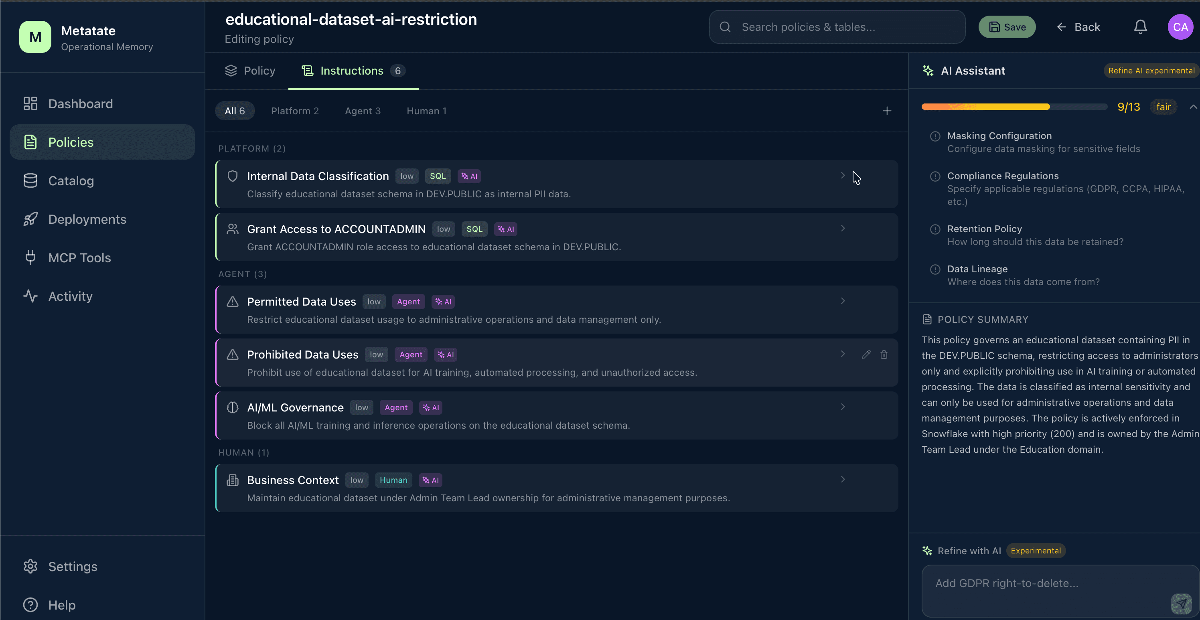Click the CA profile avatar
Screen dimensions: 1200x620
(1180, 26)
